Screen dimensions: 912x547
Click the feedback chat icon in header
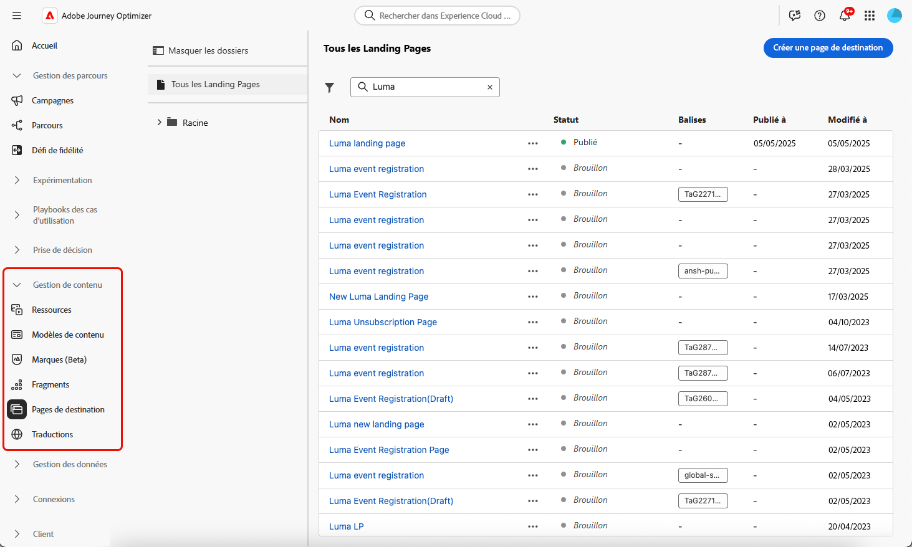tap(795, 16)
